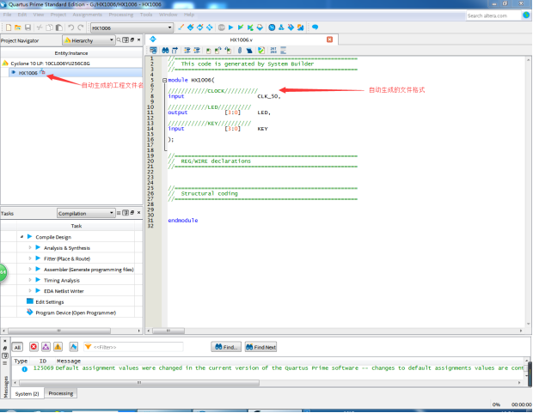533x413 pixels.
Task: Switch to System (2) messages tab
Action: point(28,393)
